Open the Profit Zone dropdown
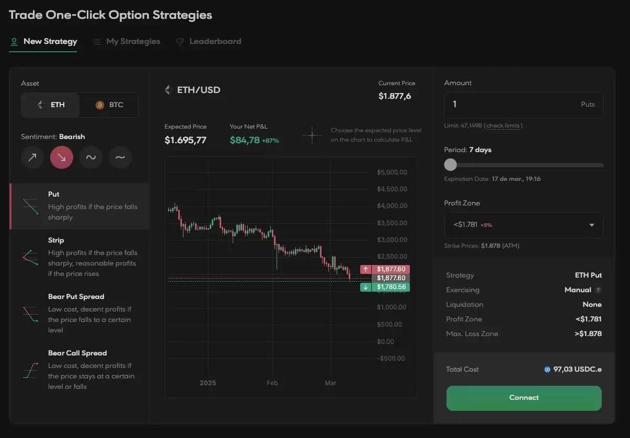Image resolution: width=630 pixels, height=438 pixels. (523, 225)
